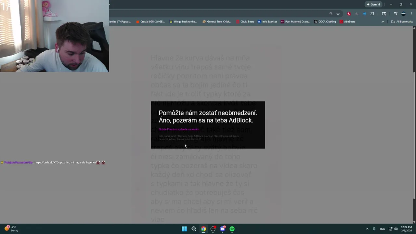Show hidden system tray icons chevron

[x=367, y=229]
